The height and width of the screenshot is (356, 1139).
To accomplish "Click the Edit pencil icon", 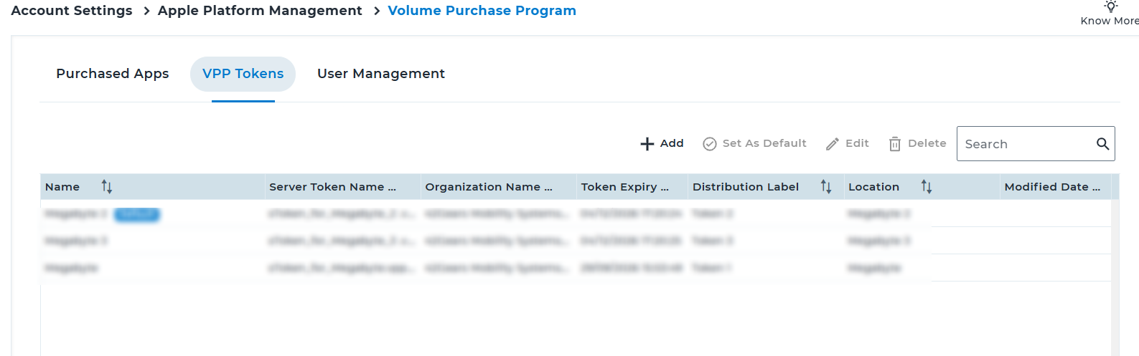I will pos(832,144).
